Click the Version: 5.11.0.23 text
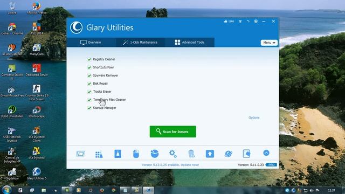Viewport: 345px width, 194px height. (x=251, y=165)
